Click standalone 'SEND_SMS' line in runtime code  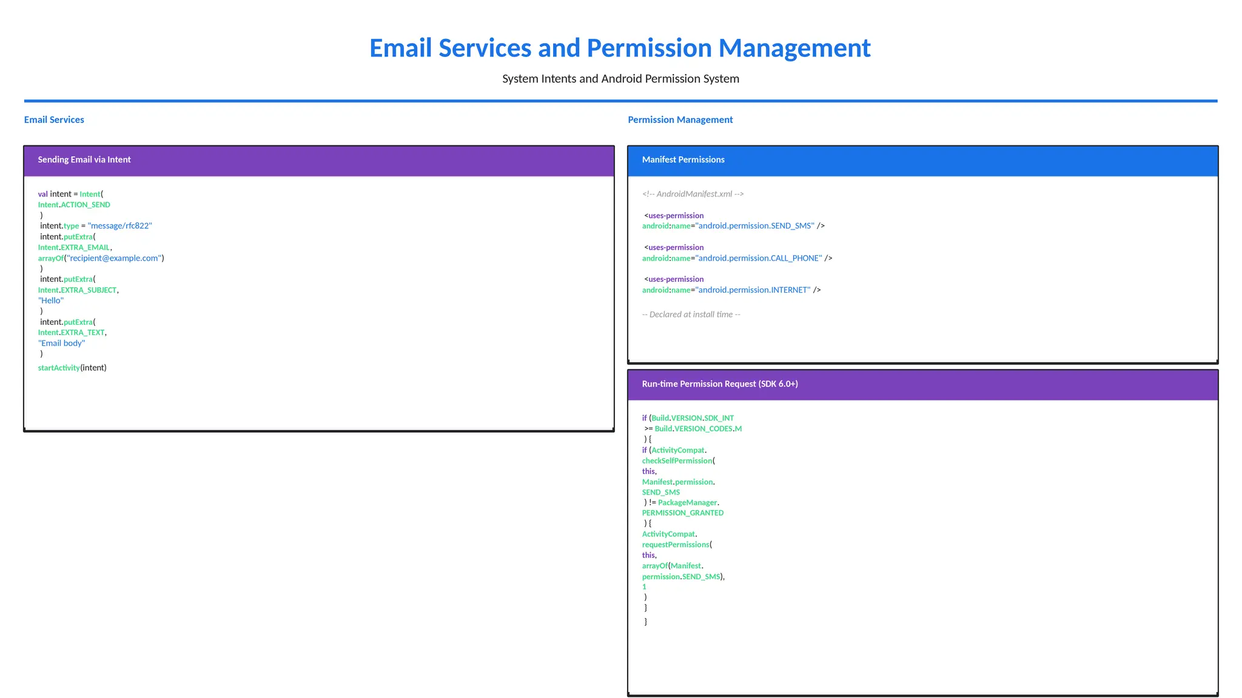(661, 492)
